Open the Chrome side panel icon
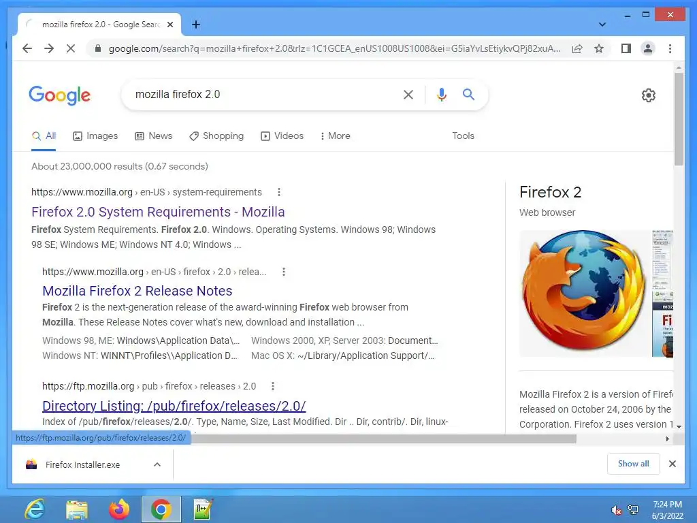Viewport: 697px width, 523px height. (626, 48)
